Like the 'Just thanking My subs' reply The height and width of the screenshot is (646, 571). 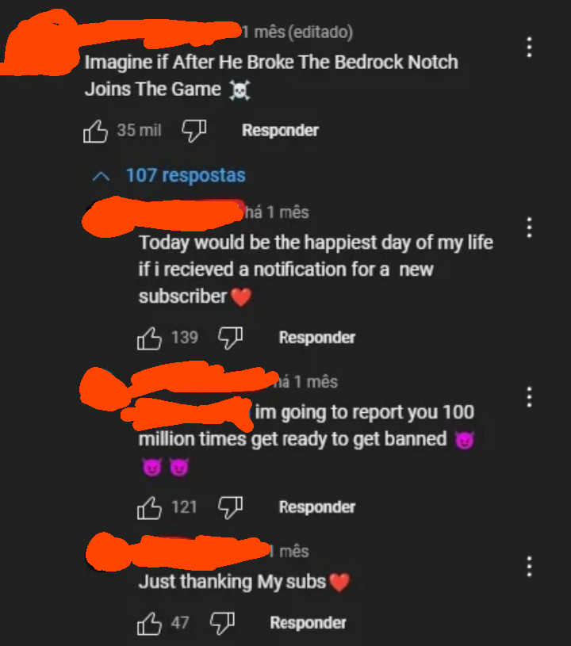click(x=149, y=623)
